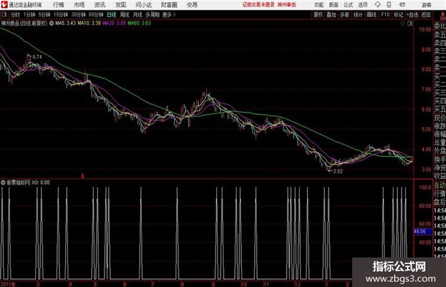
Task: Toggle the left side panel icon
Action: [4, 15]
